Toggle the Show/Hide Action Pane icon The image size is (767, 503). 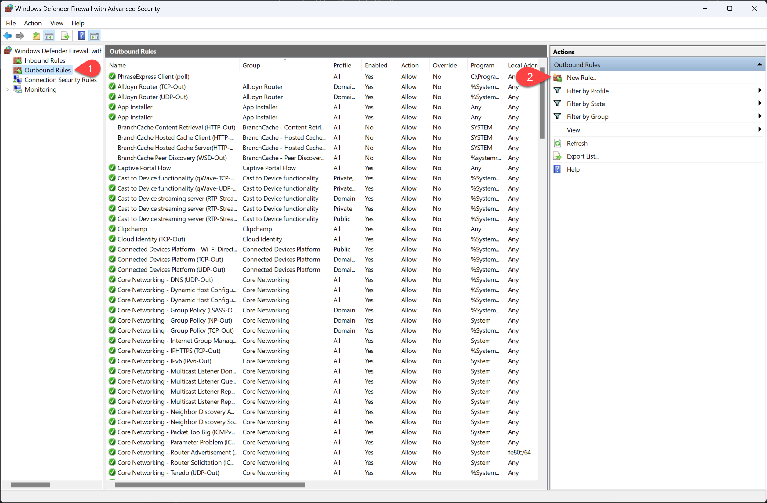click(94, 36)
